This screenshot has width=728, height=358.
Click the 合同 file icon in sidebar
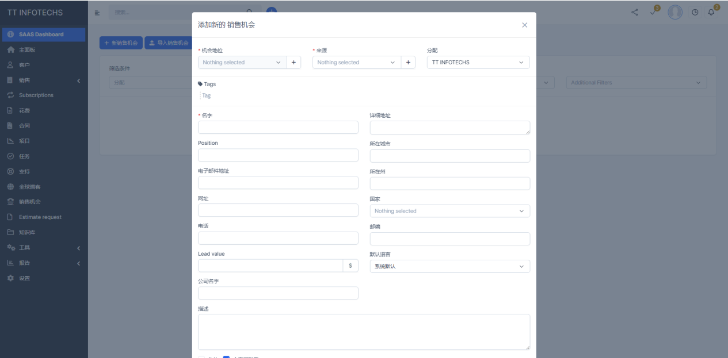10,126
